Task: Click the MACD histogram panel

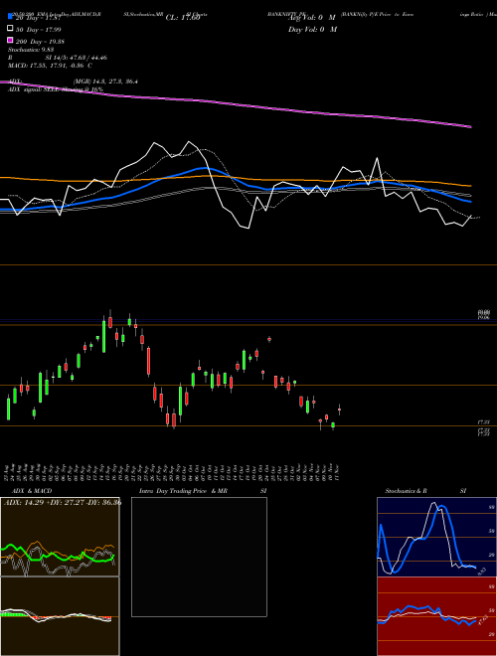Action: [60, 616]
